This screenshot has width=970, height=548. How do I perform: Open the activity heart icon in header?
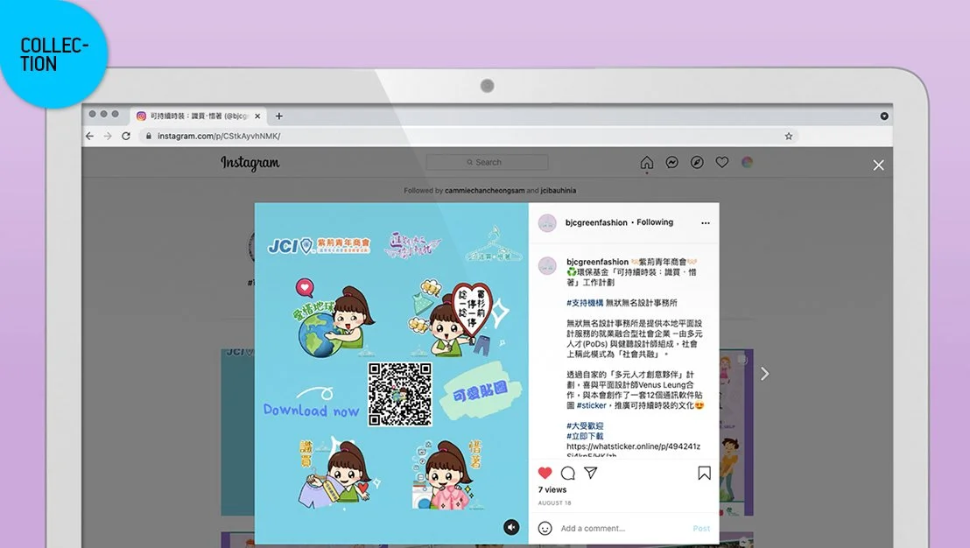(x=722, y=163)
